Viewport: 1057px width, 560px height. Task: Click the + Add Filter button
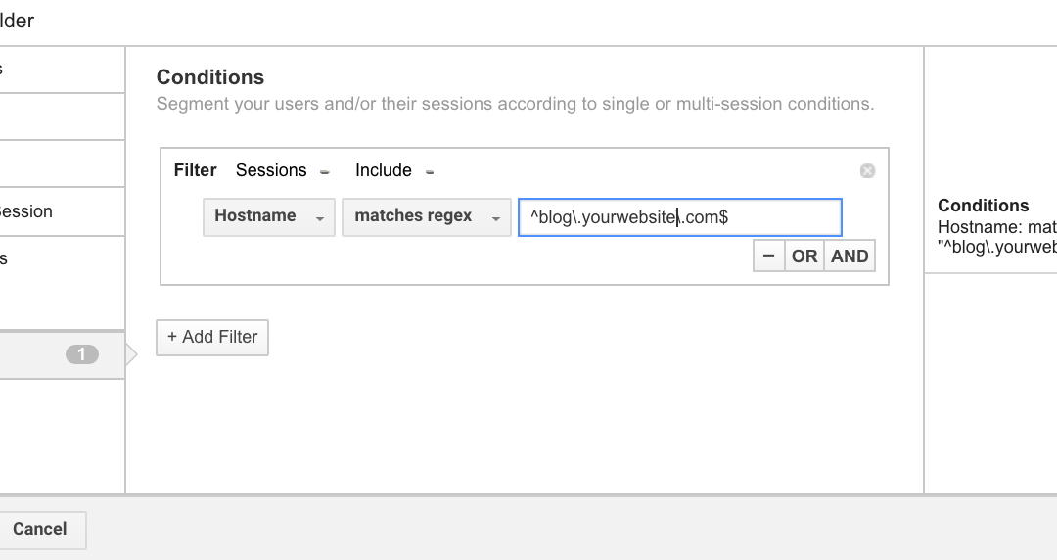(212, 337)
